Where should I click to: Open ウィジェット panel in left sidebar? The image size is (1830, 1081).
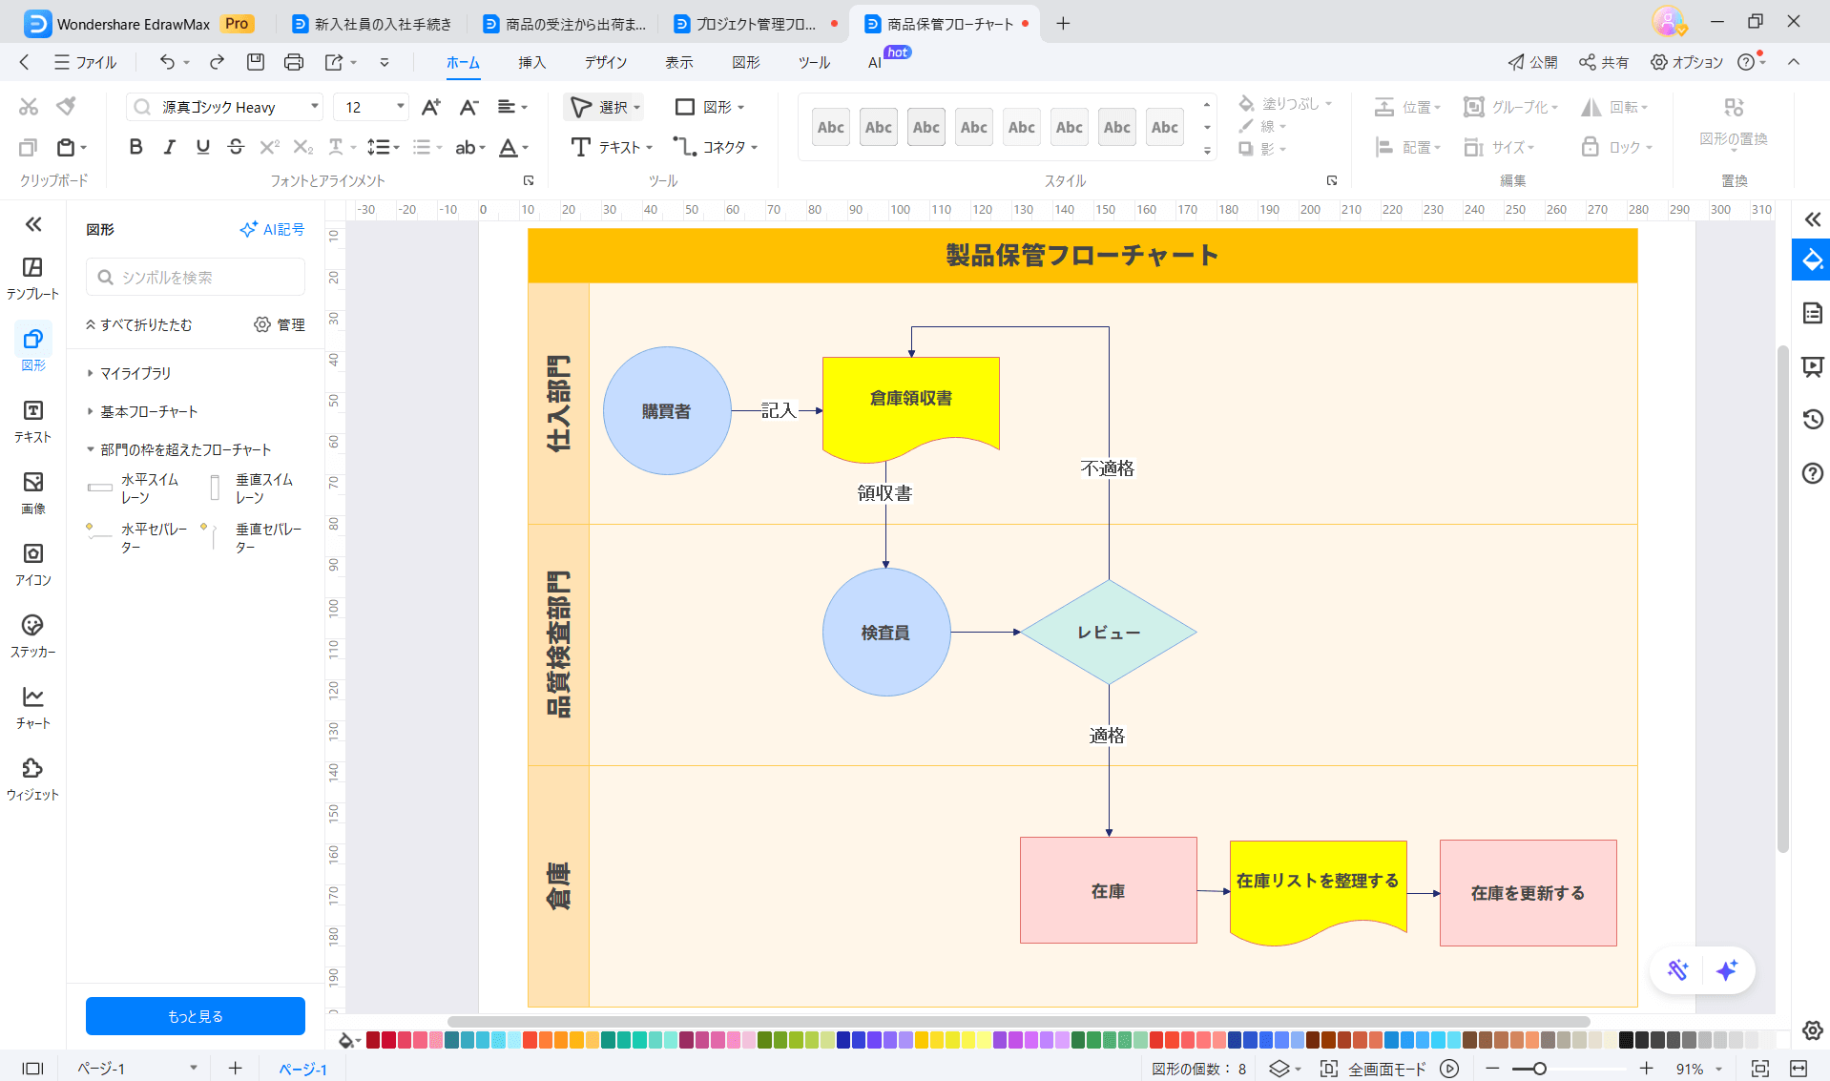32,779
